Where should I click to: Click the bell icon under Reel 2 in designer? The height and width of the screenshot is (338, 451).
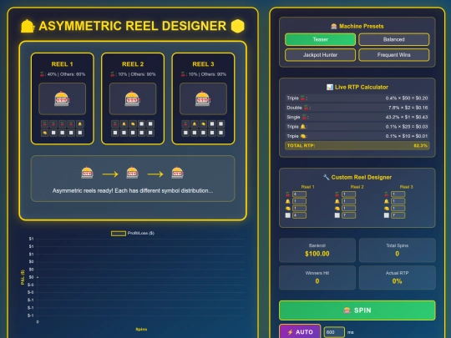pos(337,201)
